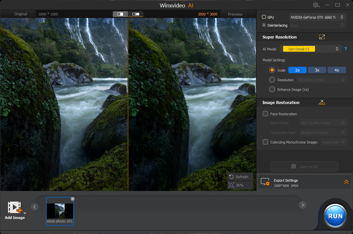The height and width of the screenshot is (234, 353).
Task: Click the Super Resolution upscale icon
Action: point(321,37)
